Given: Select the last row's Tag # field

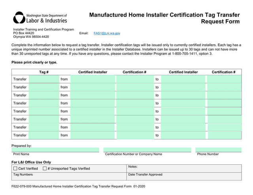Looking at the screenshot, I should point(44,136).
